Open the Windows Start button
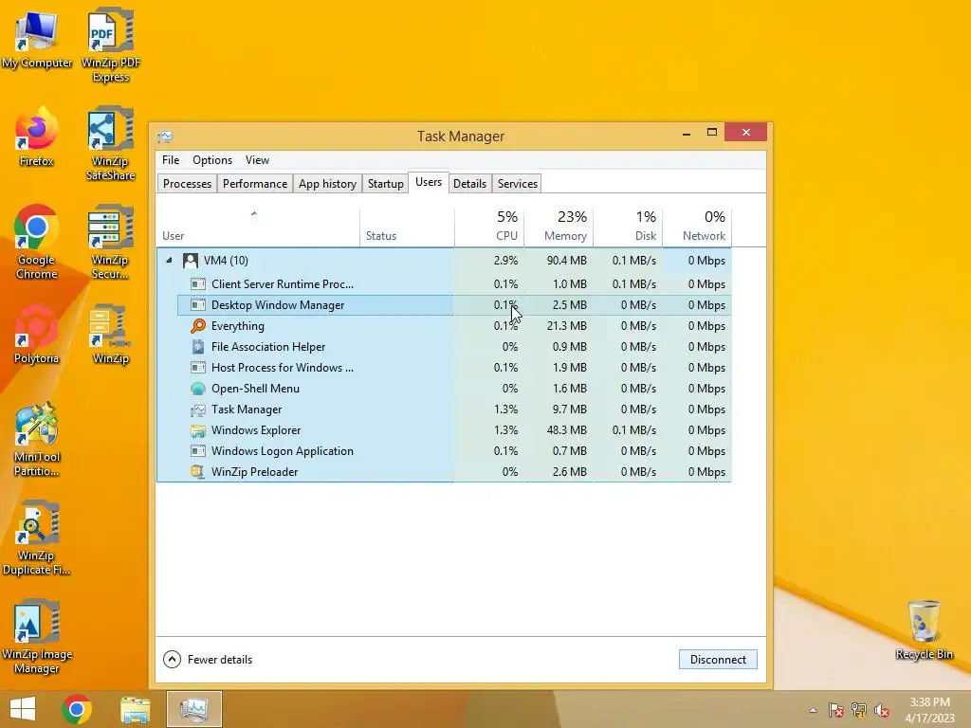This screenshot has width=971, height=728. coord(23,709)
